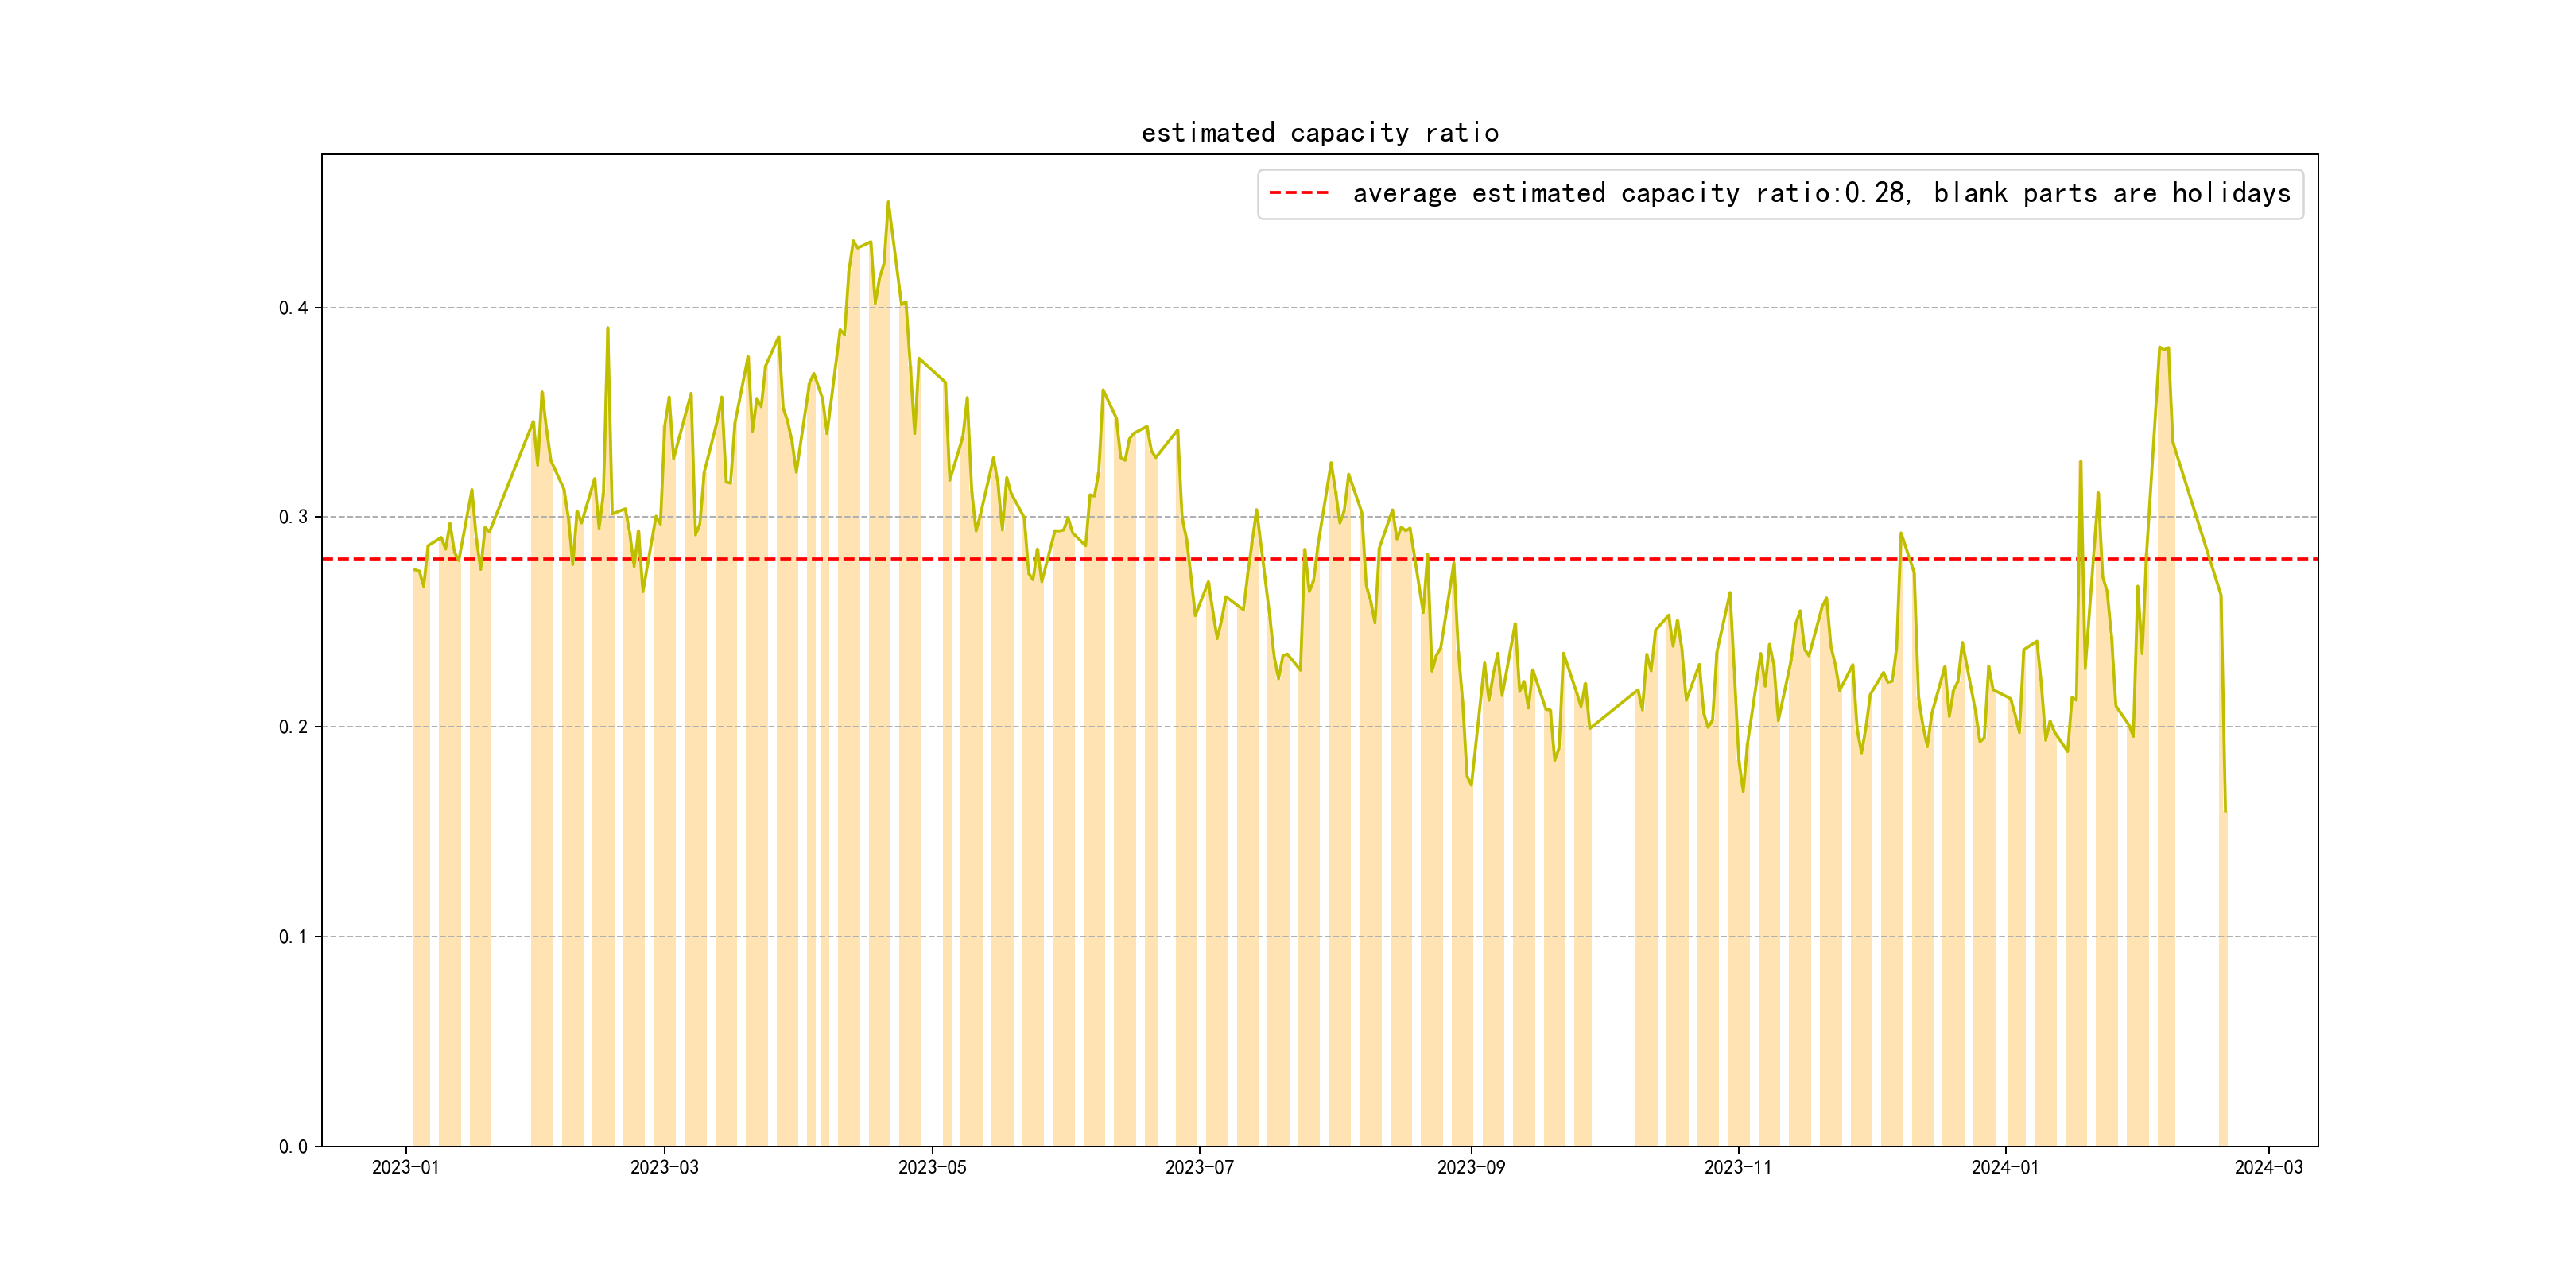Click the 2023-03 x-axis label
The height and width of the screenshot is (1288, 2576).
(664, 1167)
